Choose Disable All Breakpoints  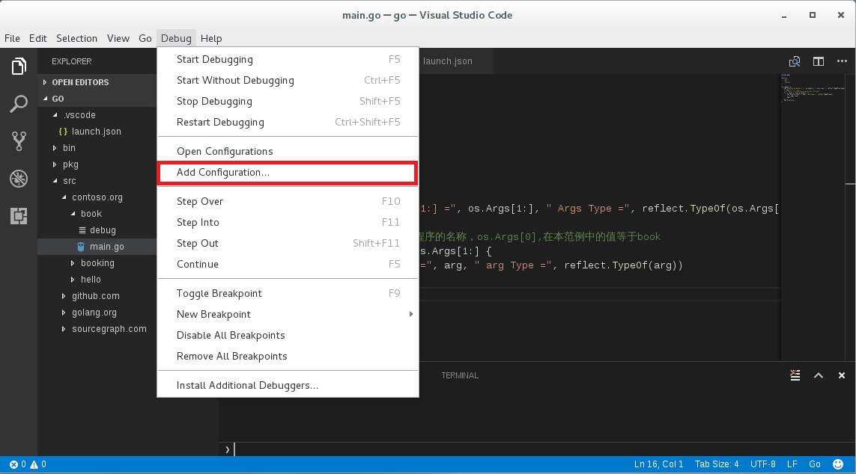coord(288,335)
